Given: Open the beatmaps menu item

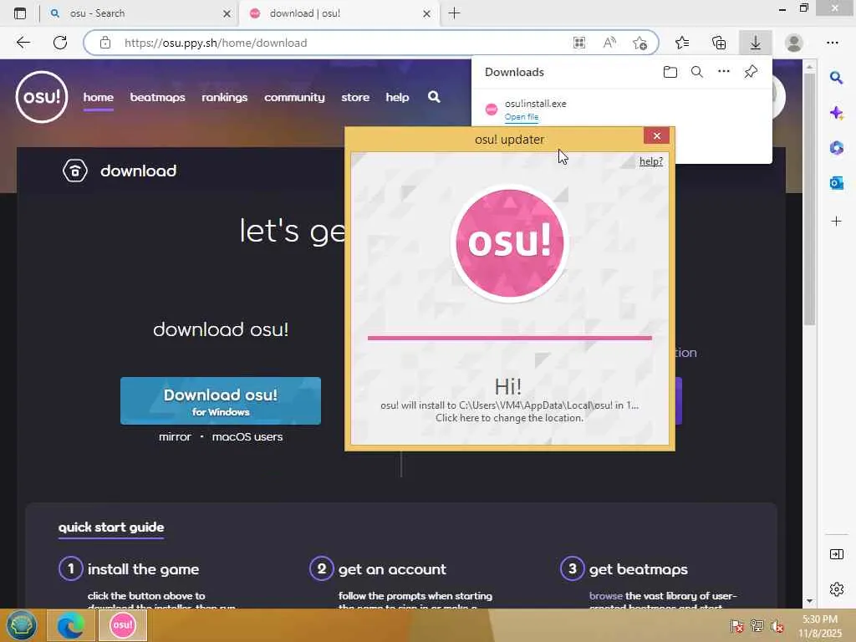Looking at the screenshot, I should (157, 97).
